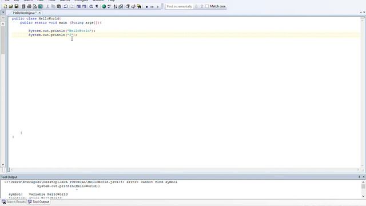
Task: Click the first of the two indent icons
Action: (x=78, y=6)
